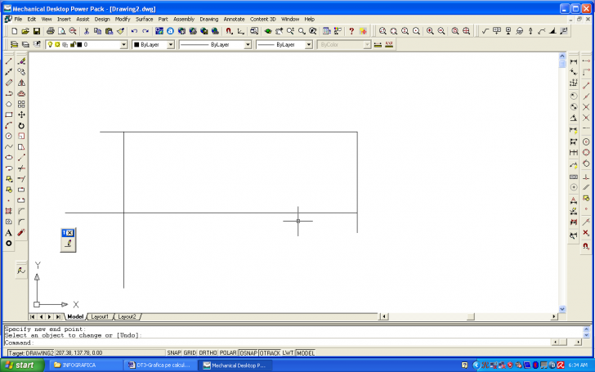Viewport: 595px width, 372px height.
Task: Click the Match Properties brush icon
Action: coord(121,31)
